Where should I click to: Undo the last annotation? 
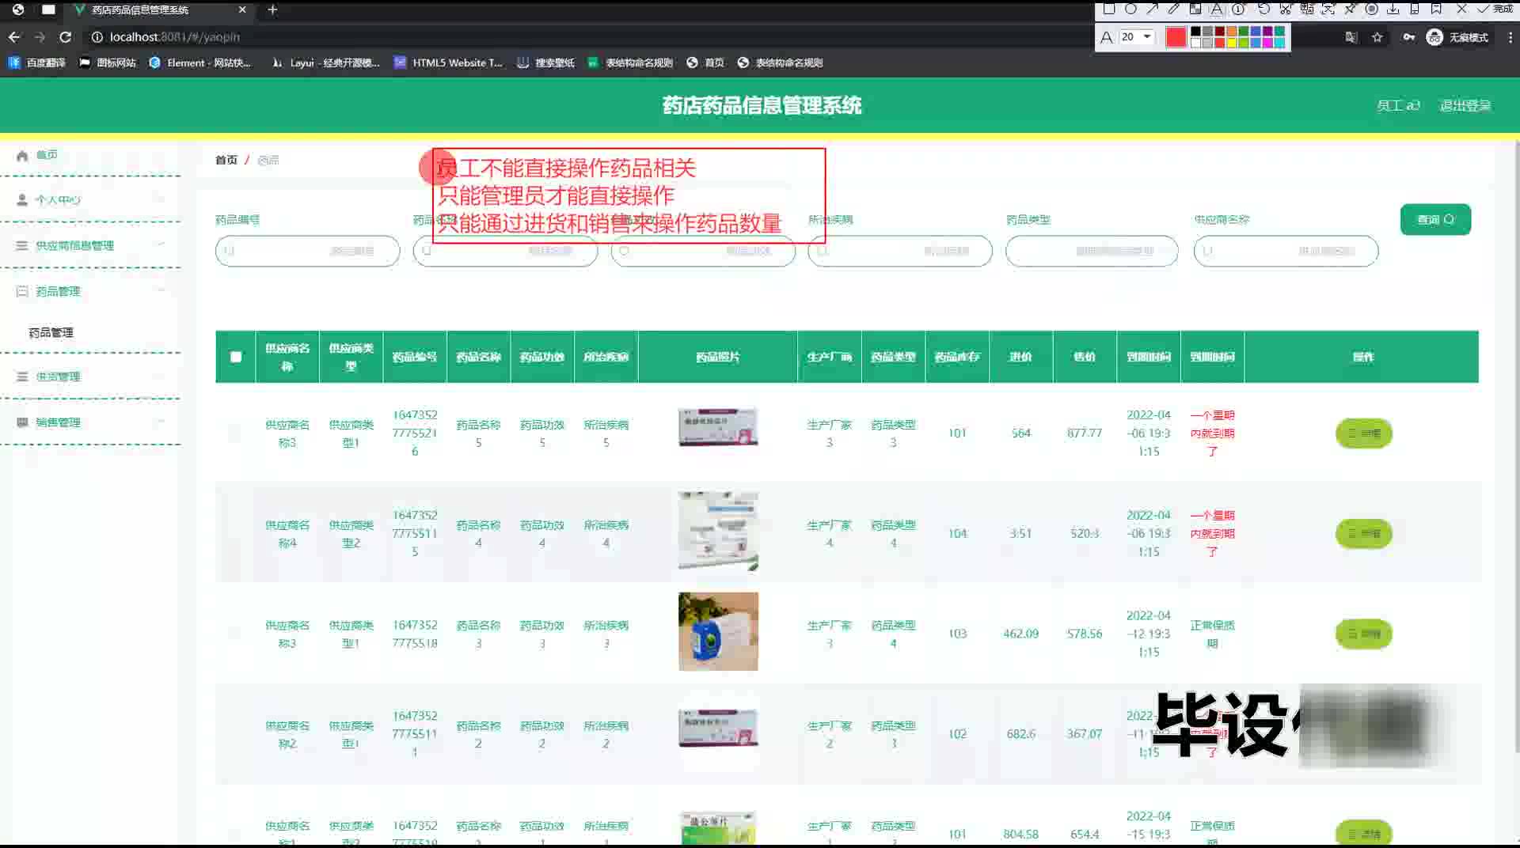coord(1263,9)
